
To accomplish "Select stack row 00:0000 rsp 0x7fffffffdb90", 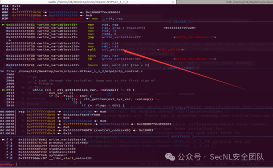I will [x=53, y=112].
